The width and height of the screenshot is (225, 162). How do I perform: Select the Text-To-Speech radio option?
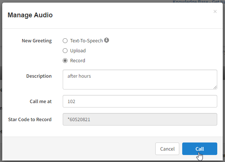[x=65, y=40]
